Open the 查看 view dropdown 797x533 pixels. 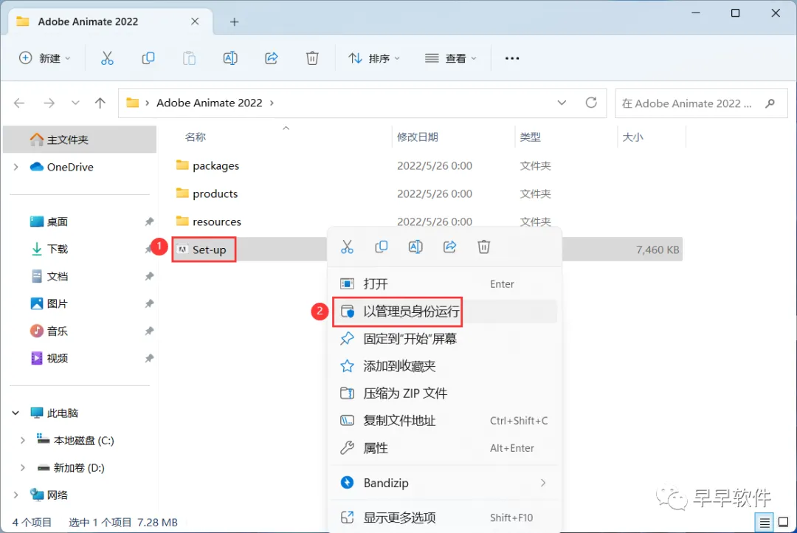coord(451,58)
